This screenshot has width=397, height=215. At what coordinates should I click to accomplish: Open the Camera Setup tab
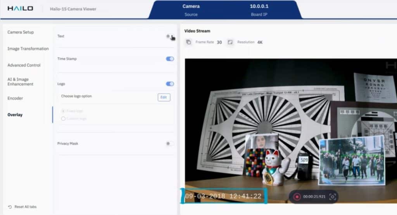pyautogui.click(x=21, y=32)
